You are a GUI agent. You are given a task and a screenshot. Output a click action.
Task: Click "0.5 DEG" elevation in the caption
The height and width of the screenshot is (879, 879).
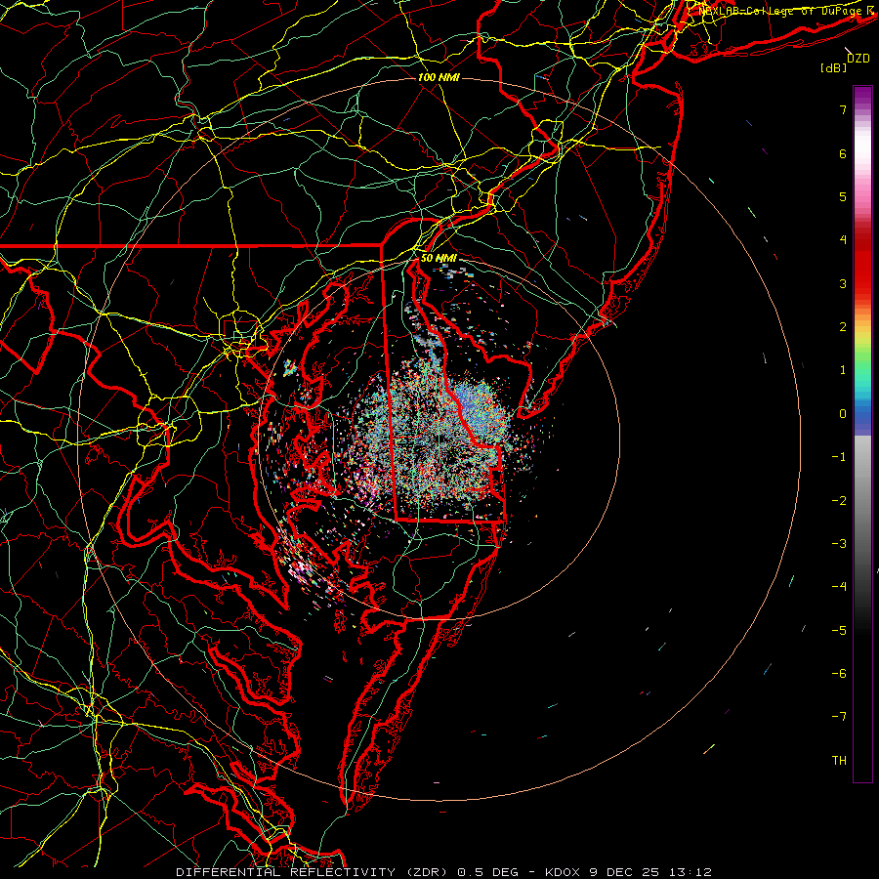click(487, 872)
